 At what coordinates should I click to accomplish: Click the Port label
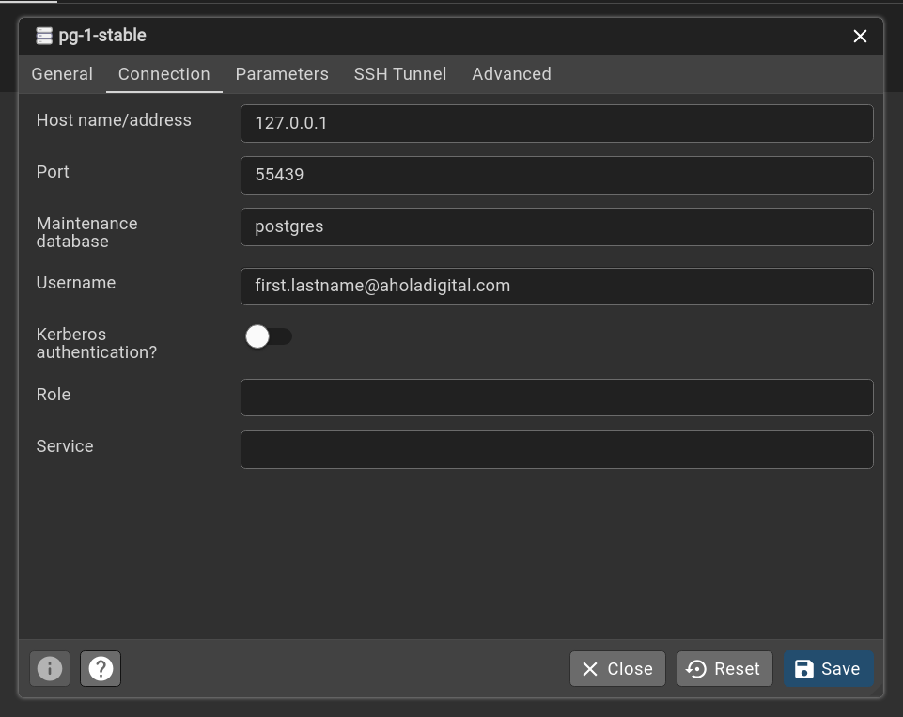pos(53,172)
